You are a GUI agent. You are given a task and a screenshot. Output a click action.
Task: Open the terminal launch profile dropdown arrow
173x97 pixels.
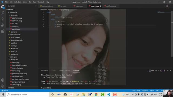(x=158, y=71)
